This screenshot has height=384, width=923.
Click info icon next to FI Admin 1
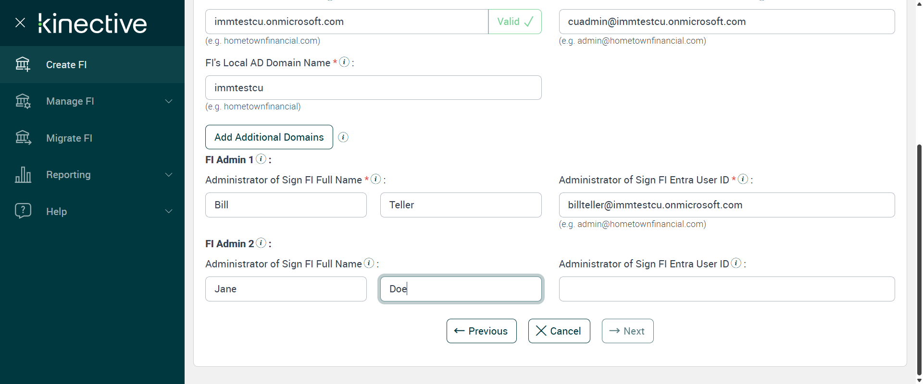click(261, 159)
